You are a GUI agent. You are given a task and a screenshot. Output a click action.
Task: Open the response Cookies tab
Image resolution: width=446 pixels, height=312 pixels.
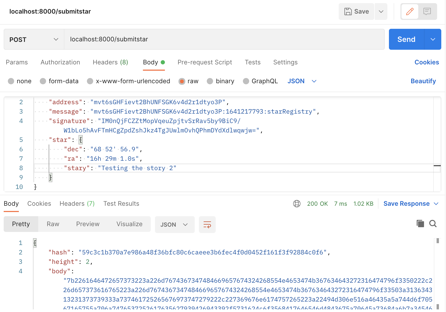pos(39,204)
